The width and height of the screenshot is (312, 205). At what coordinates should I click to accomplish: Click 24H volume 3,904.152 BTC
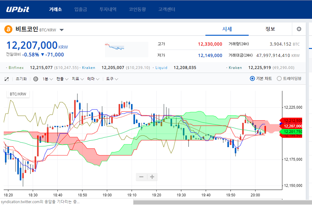pos(285,44)
